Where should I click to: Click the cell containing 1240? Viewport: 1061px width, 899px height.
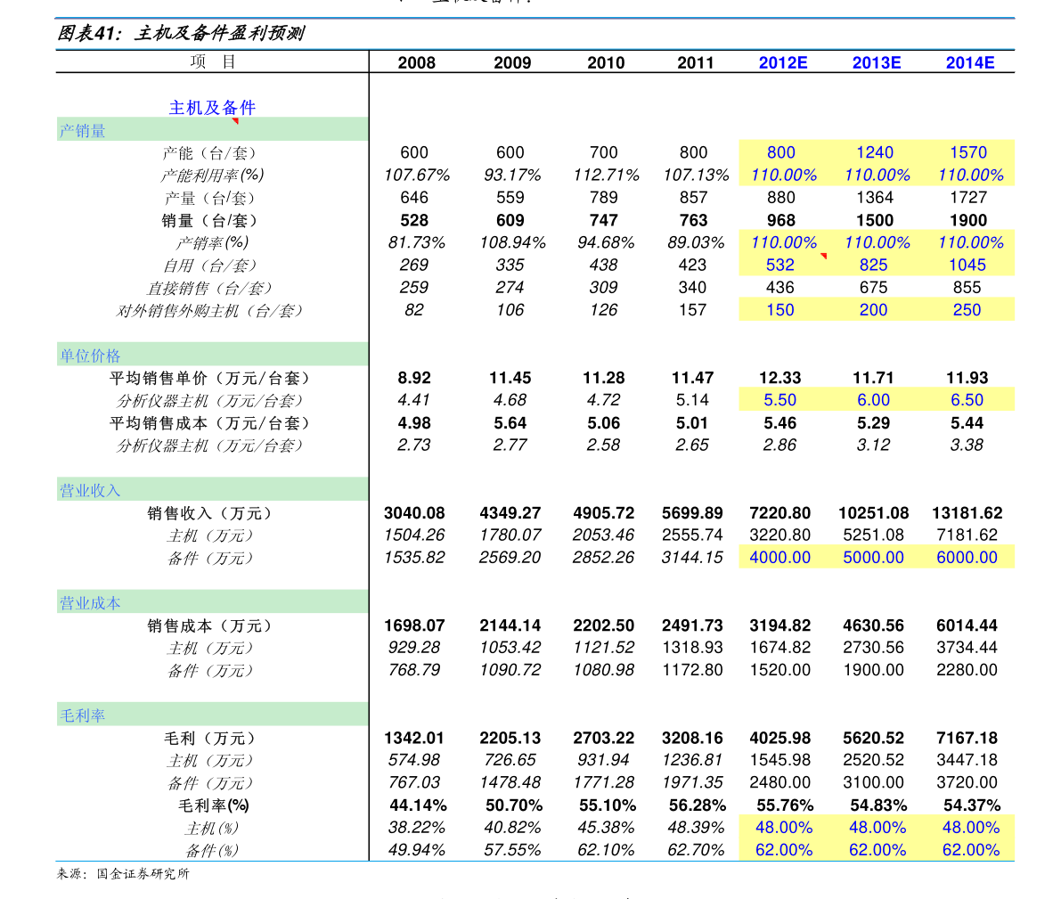point(875,152)
